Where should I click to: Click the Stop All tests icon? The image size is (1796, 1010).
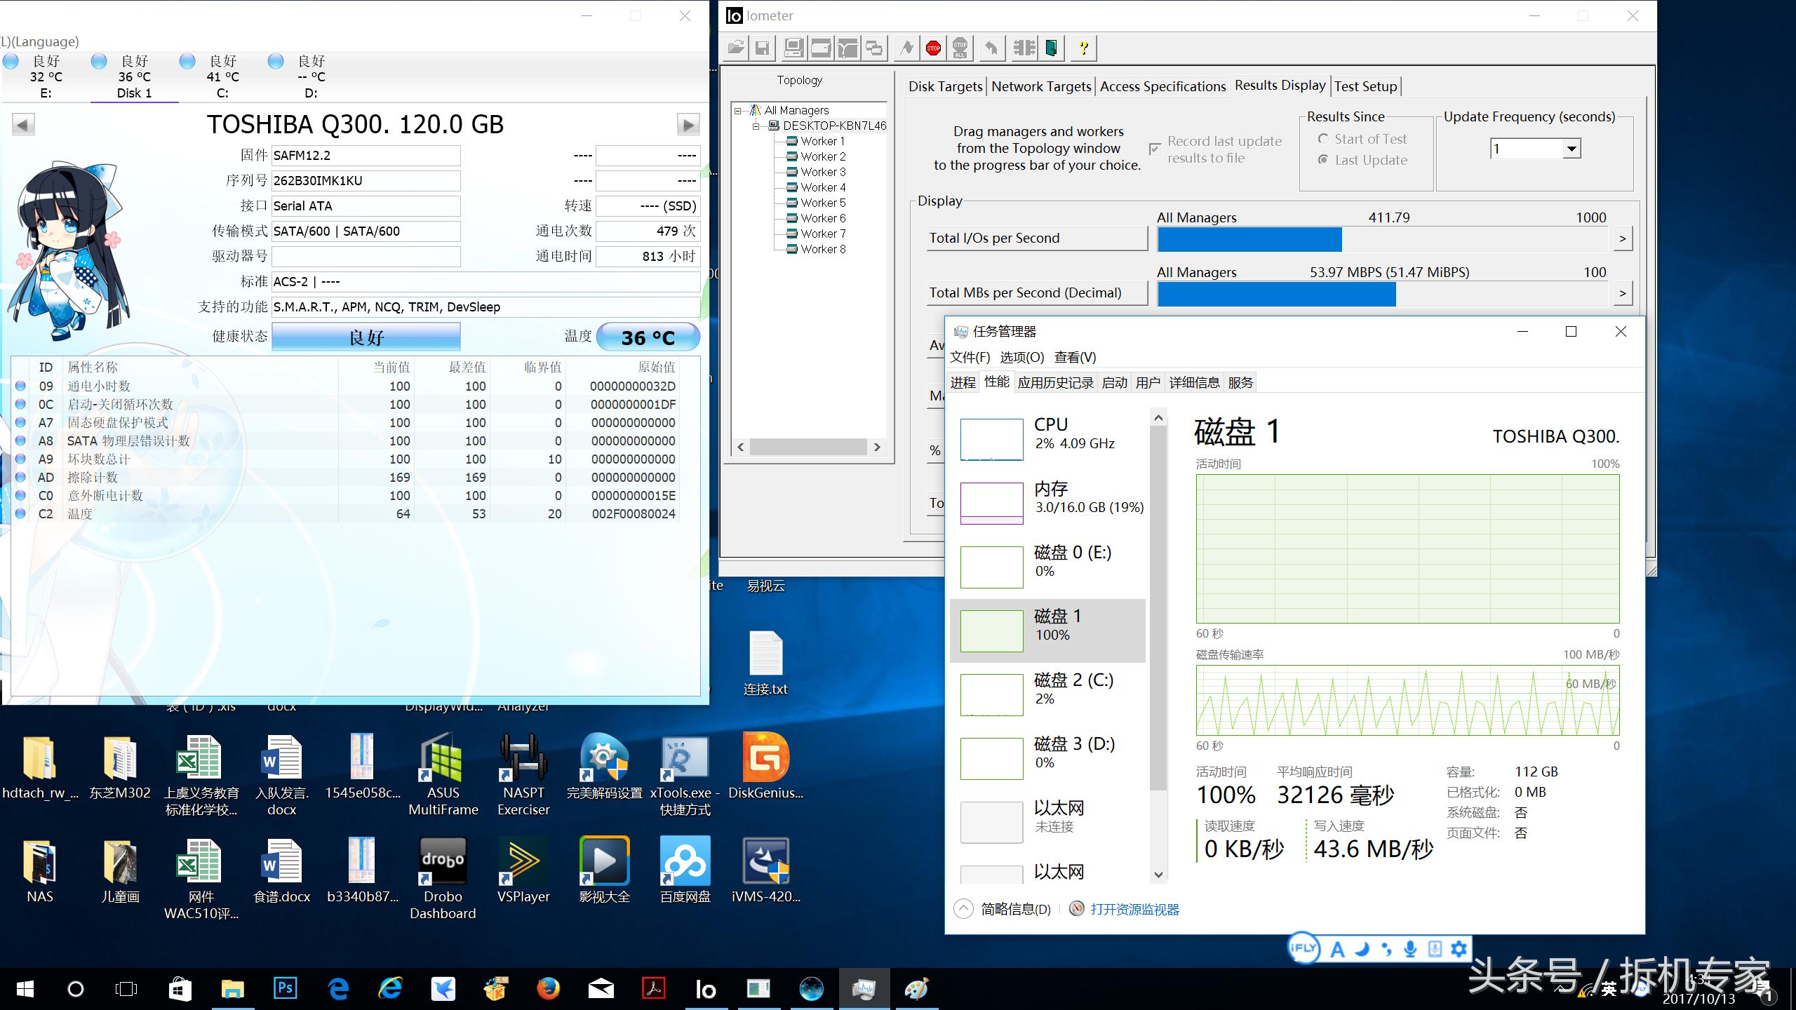tap(960, 48)
